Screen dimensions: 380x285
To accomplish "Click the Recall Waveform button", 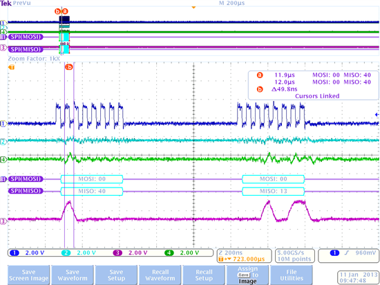I will [160, 275].
